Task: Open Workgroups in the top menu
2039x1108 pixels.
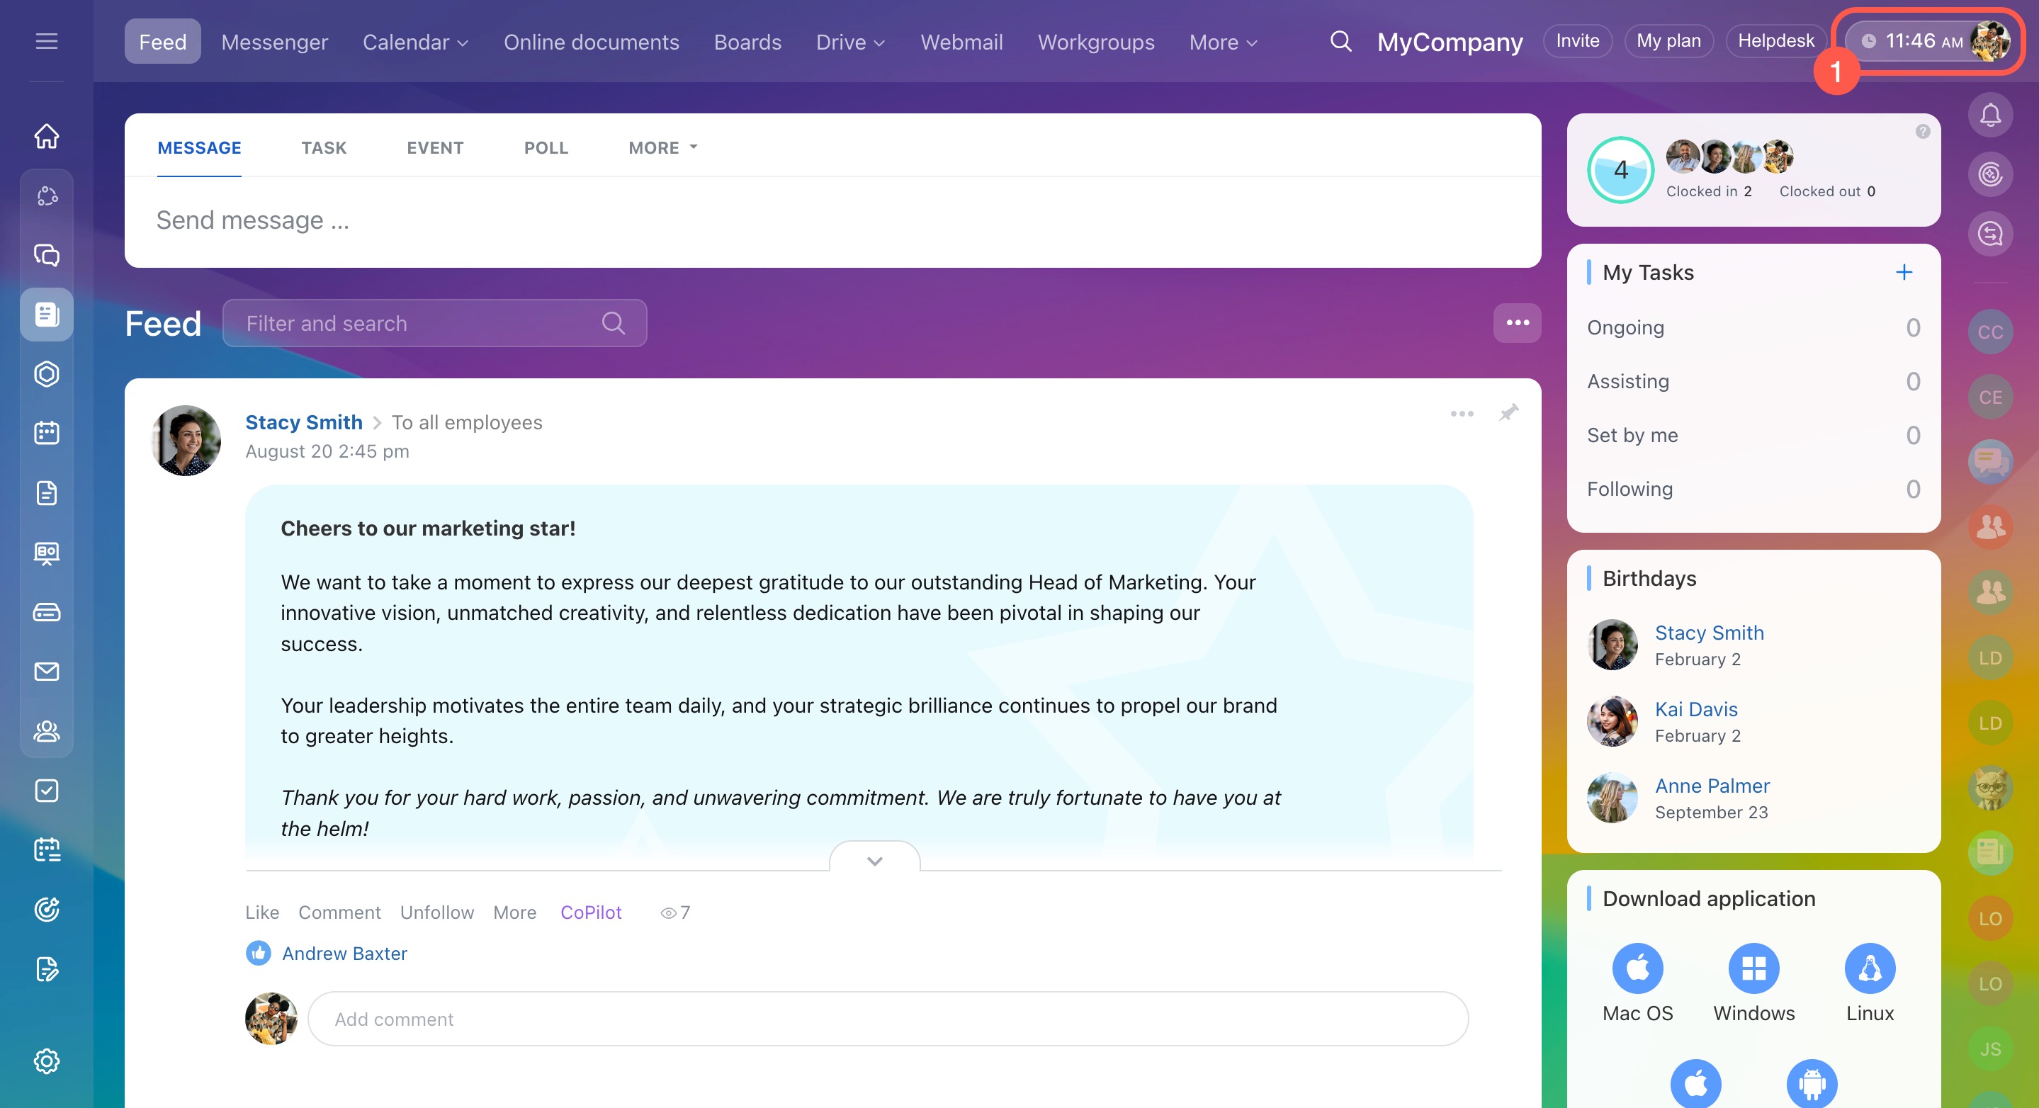Action: point(1095,42)
